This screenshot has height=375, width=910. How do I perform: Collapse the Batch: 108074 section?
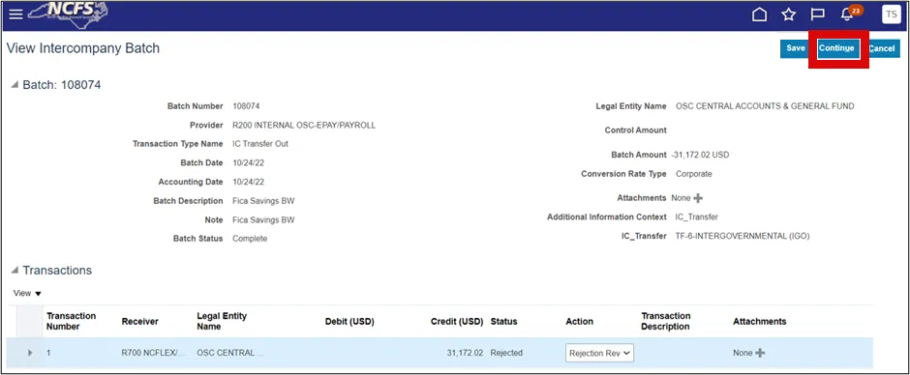pyautogui.click(x=15, y=85)
